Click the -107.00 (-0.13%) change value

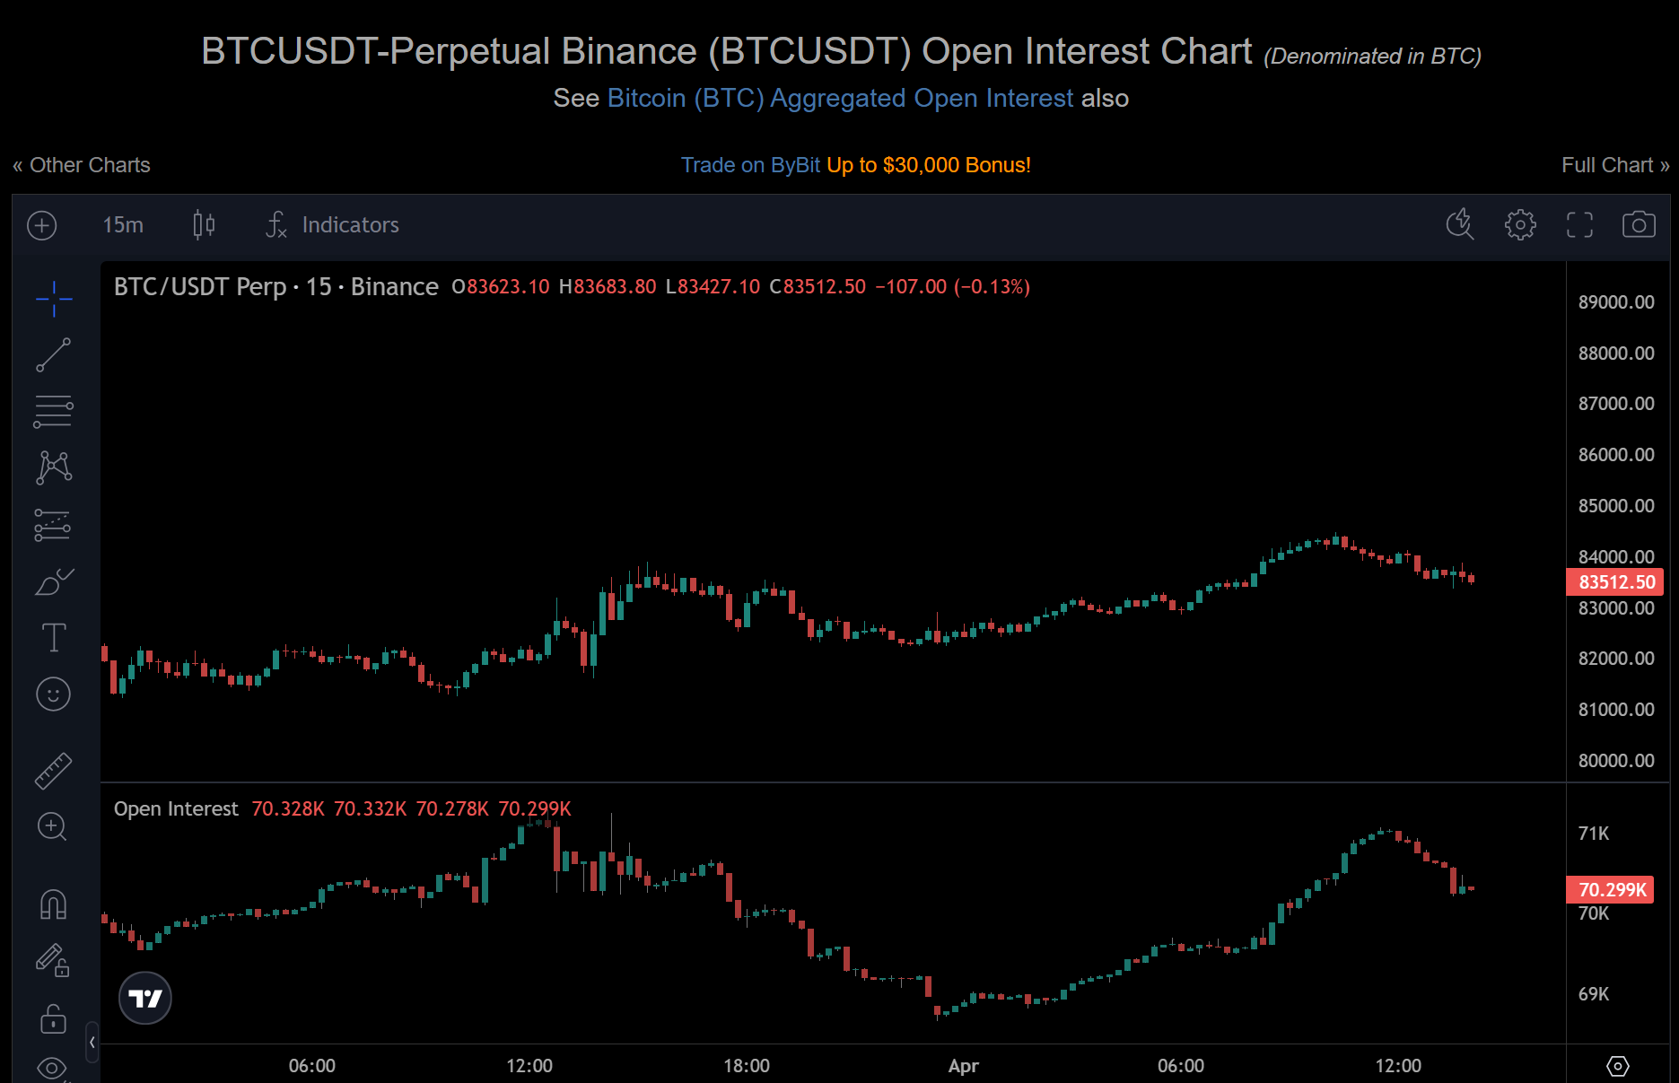click(952, 286)
